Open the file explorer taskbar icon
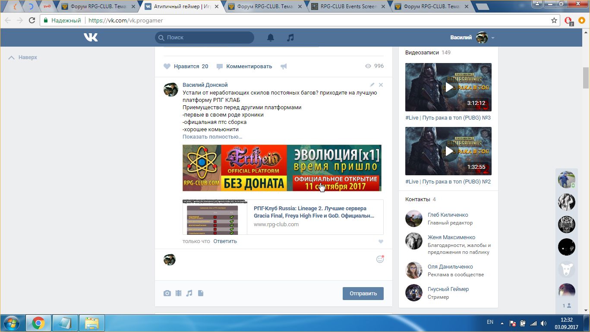 91,323
